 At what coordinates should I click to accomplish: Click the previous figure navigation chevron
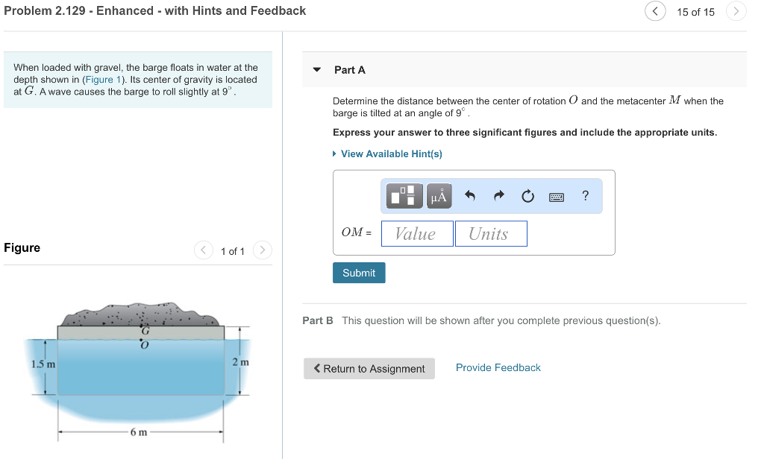(203, 251)
